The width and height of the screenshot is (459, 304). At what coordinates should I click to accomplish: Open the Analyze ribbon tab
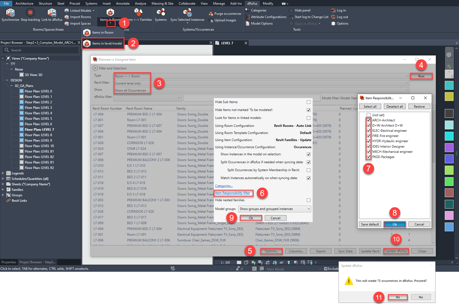[x=140, y=4]
